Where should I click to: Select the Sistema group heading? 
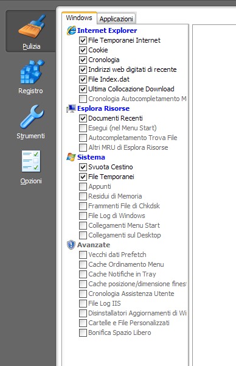point(91,157)
